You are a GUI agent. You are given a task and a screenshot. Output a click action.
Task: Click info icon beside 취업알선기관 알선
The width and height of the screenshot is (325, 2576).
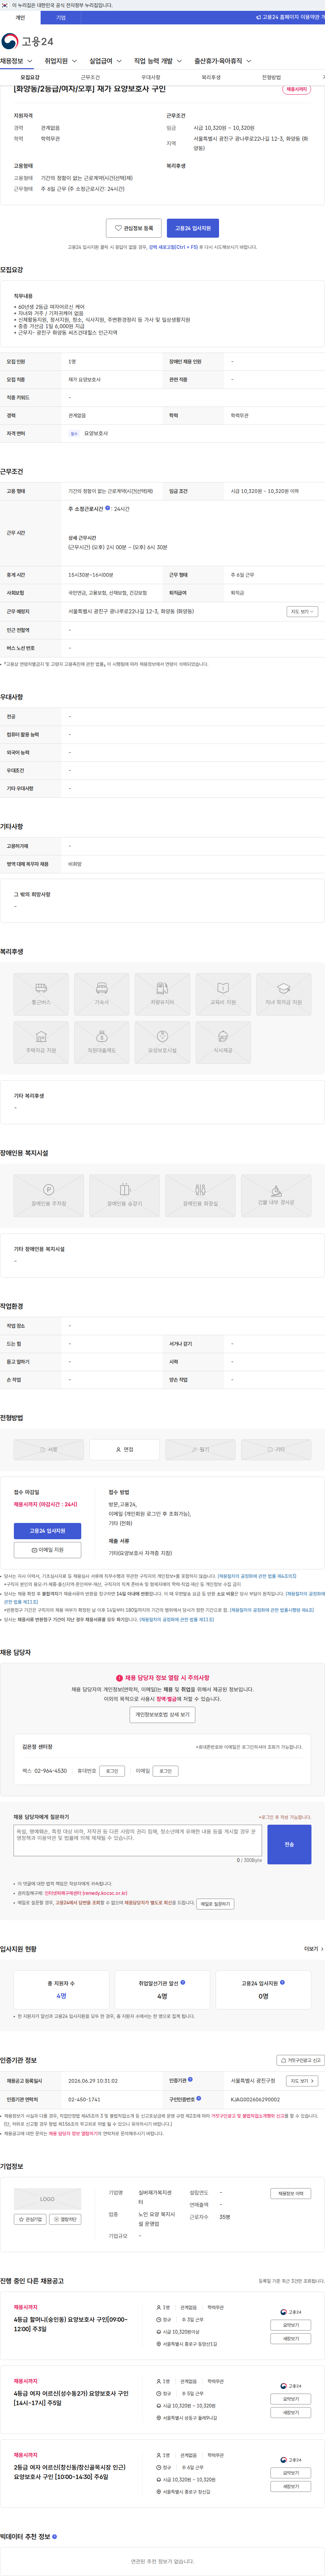point(183,1982)
